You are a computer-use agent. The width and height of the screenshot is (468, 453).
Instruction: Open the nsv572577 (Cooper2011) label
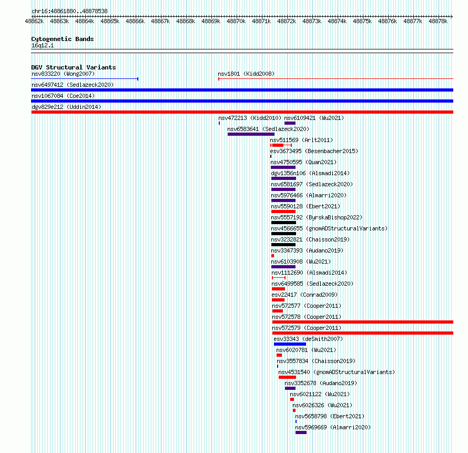pyautogui.click(x=307, y=306)
